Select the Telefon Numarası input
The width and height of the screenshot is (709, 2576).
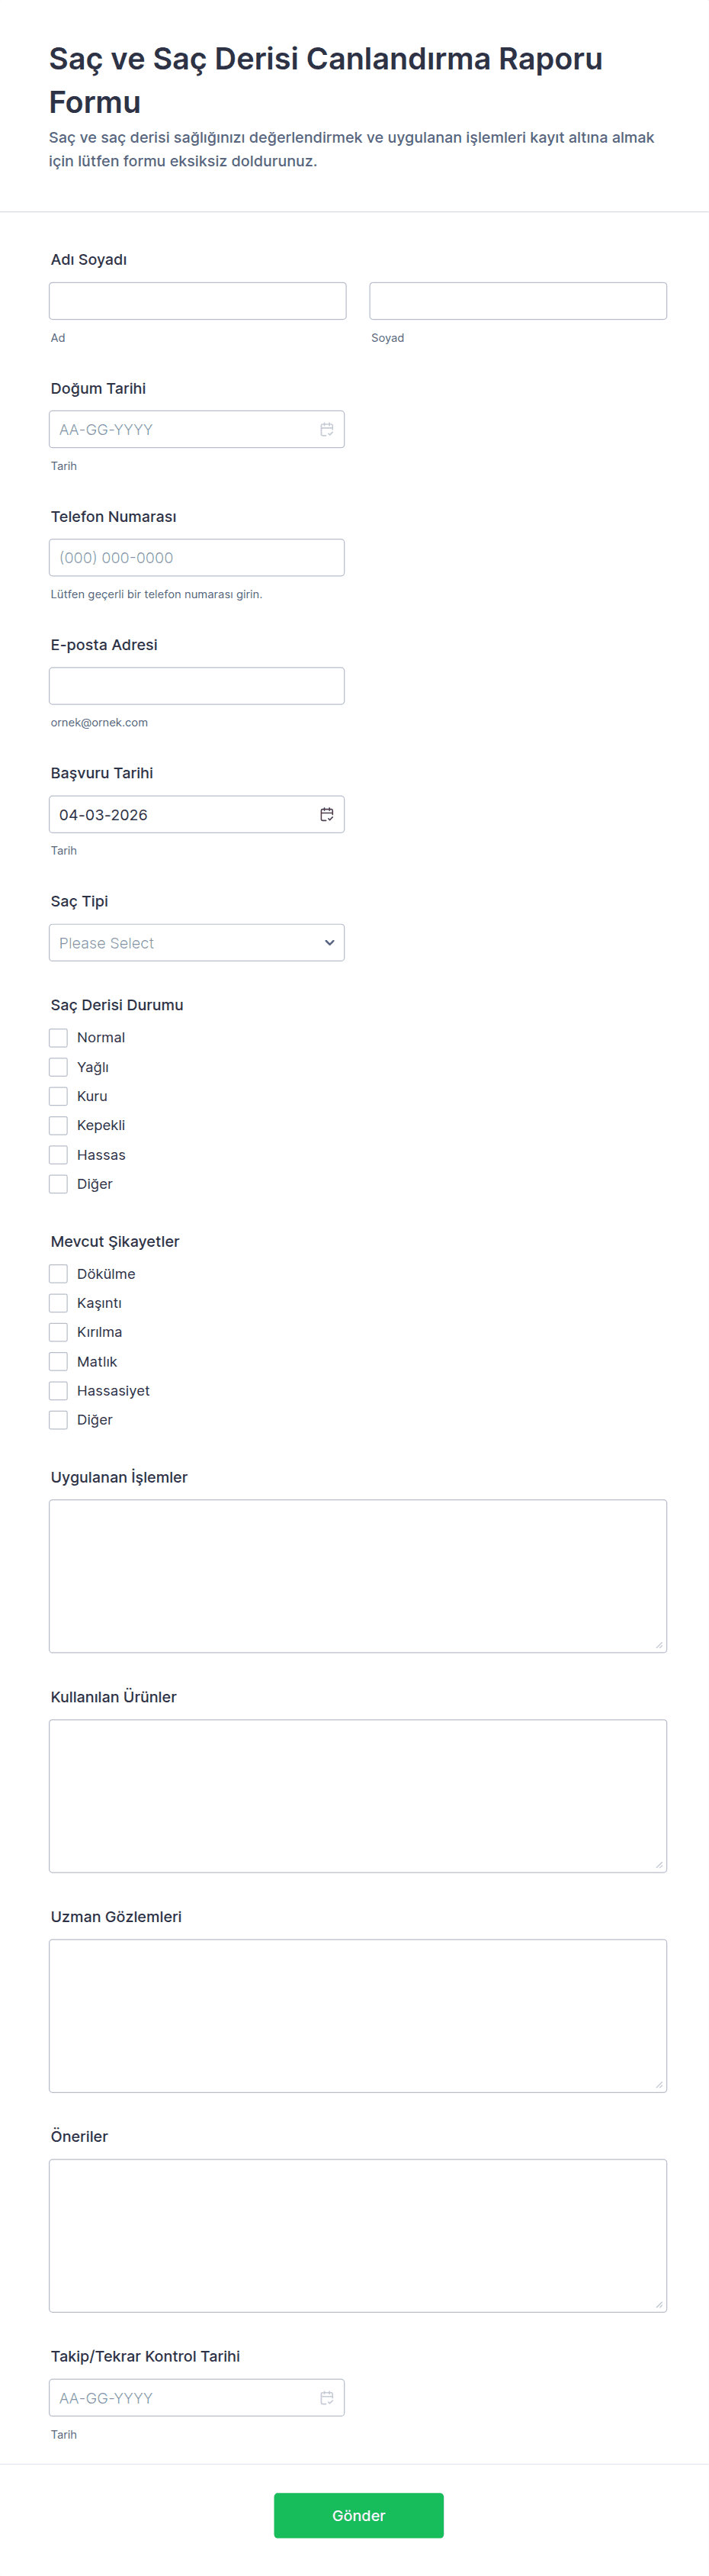197,558
